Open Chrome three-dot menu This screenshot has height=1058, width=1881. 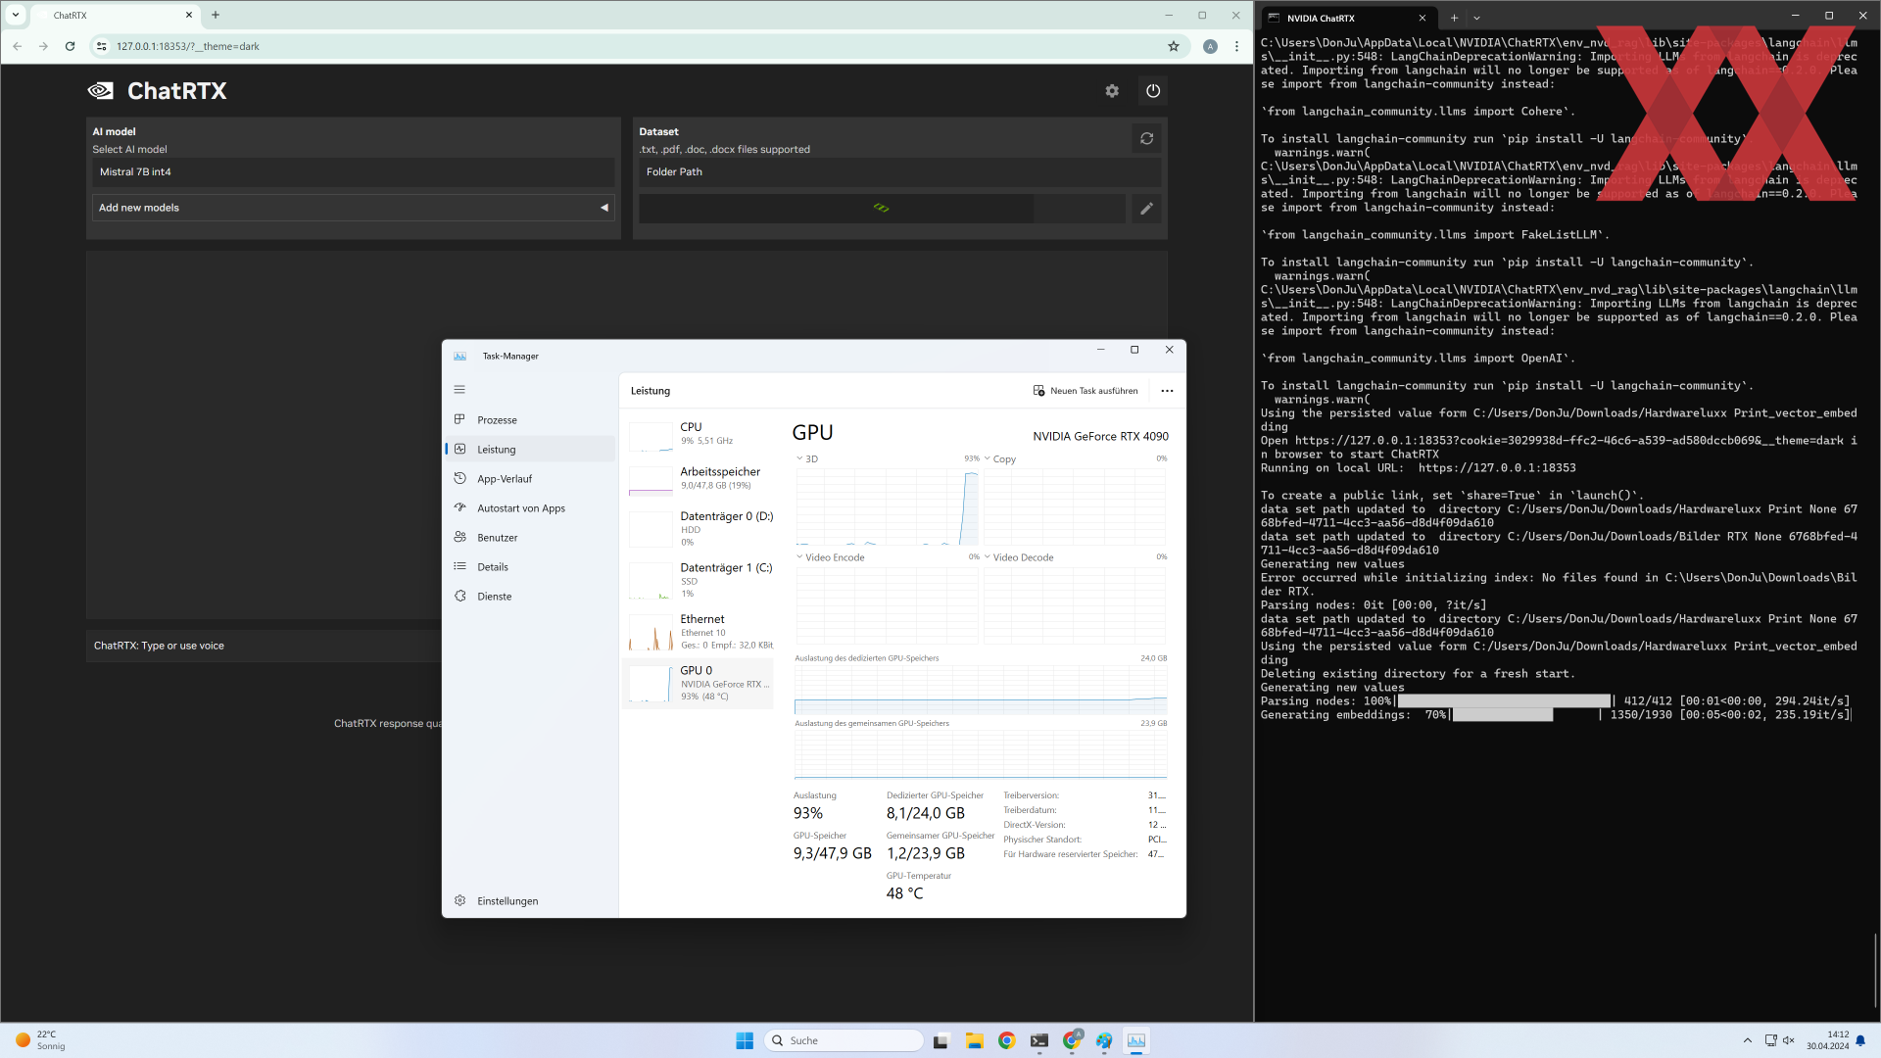point(1236,46)
